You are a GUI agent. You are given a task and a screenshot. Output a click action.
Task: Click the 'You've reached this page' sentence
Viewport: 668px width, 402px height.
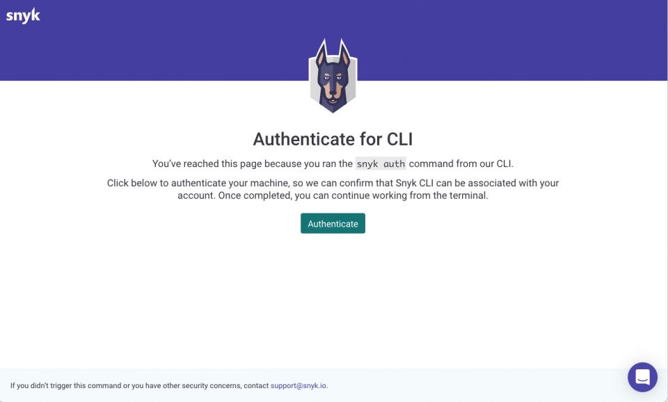click(333, 163)
